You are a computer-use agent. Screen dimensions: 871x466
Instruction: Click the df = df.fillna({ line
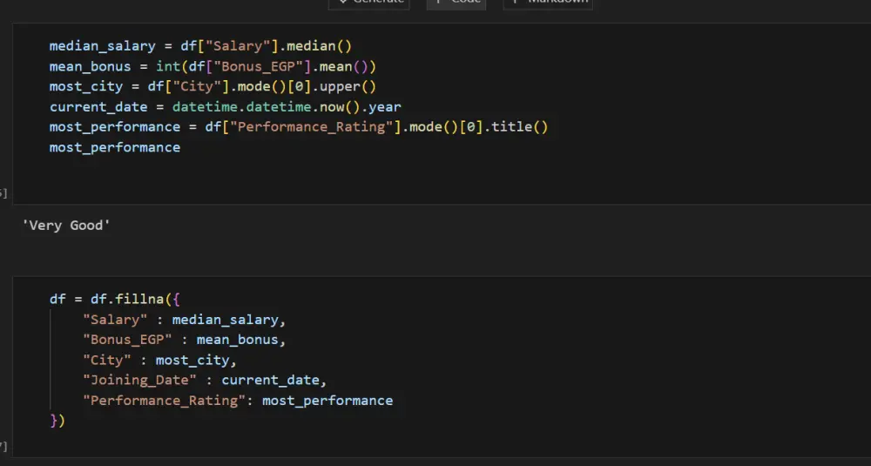[x=115, y=300]
